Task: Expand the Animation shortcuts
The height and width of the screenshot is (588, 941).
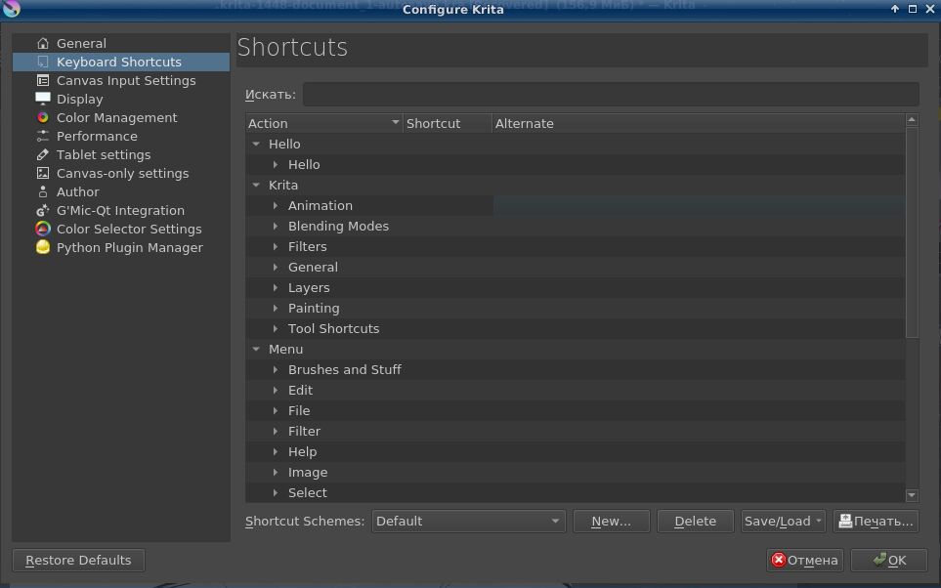Action: coord(276,205)
